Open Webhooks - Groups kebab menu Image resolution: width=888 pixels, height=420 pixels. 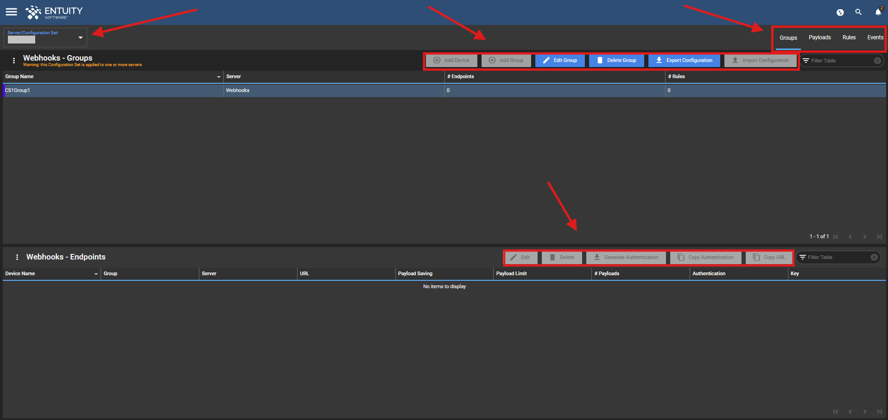[x=14, y=61]
